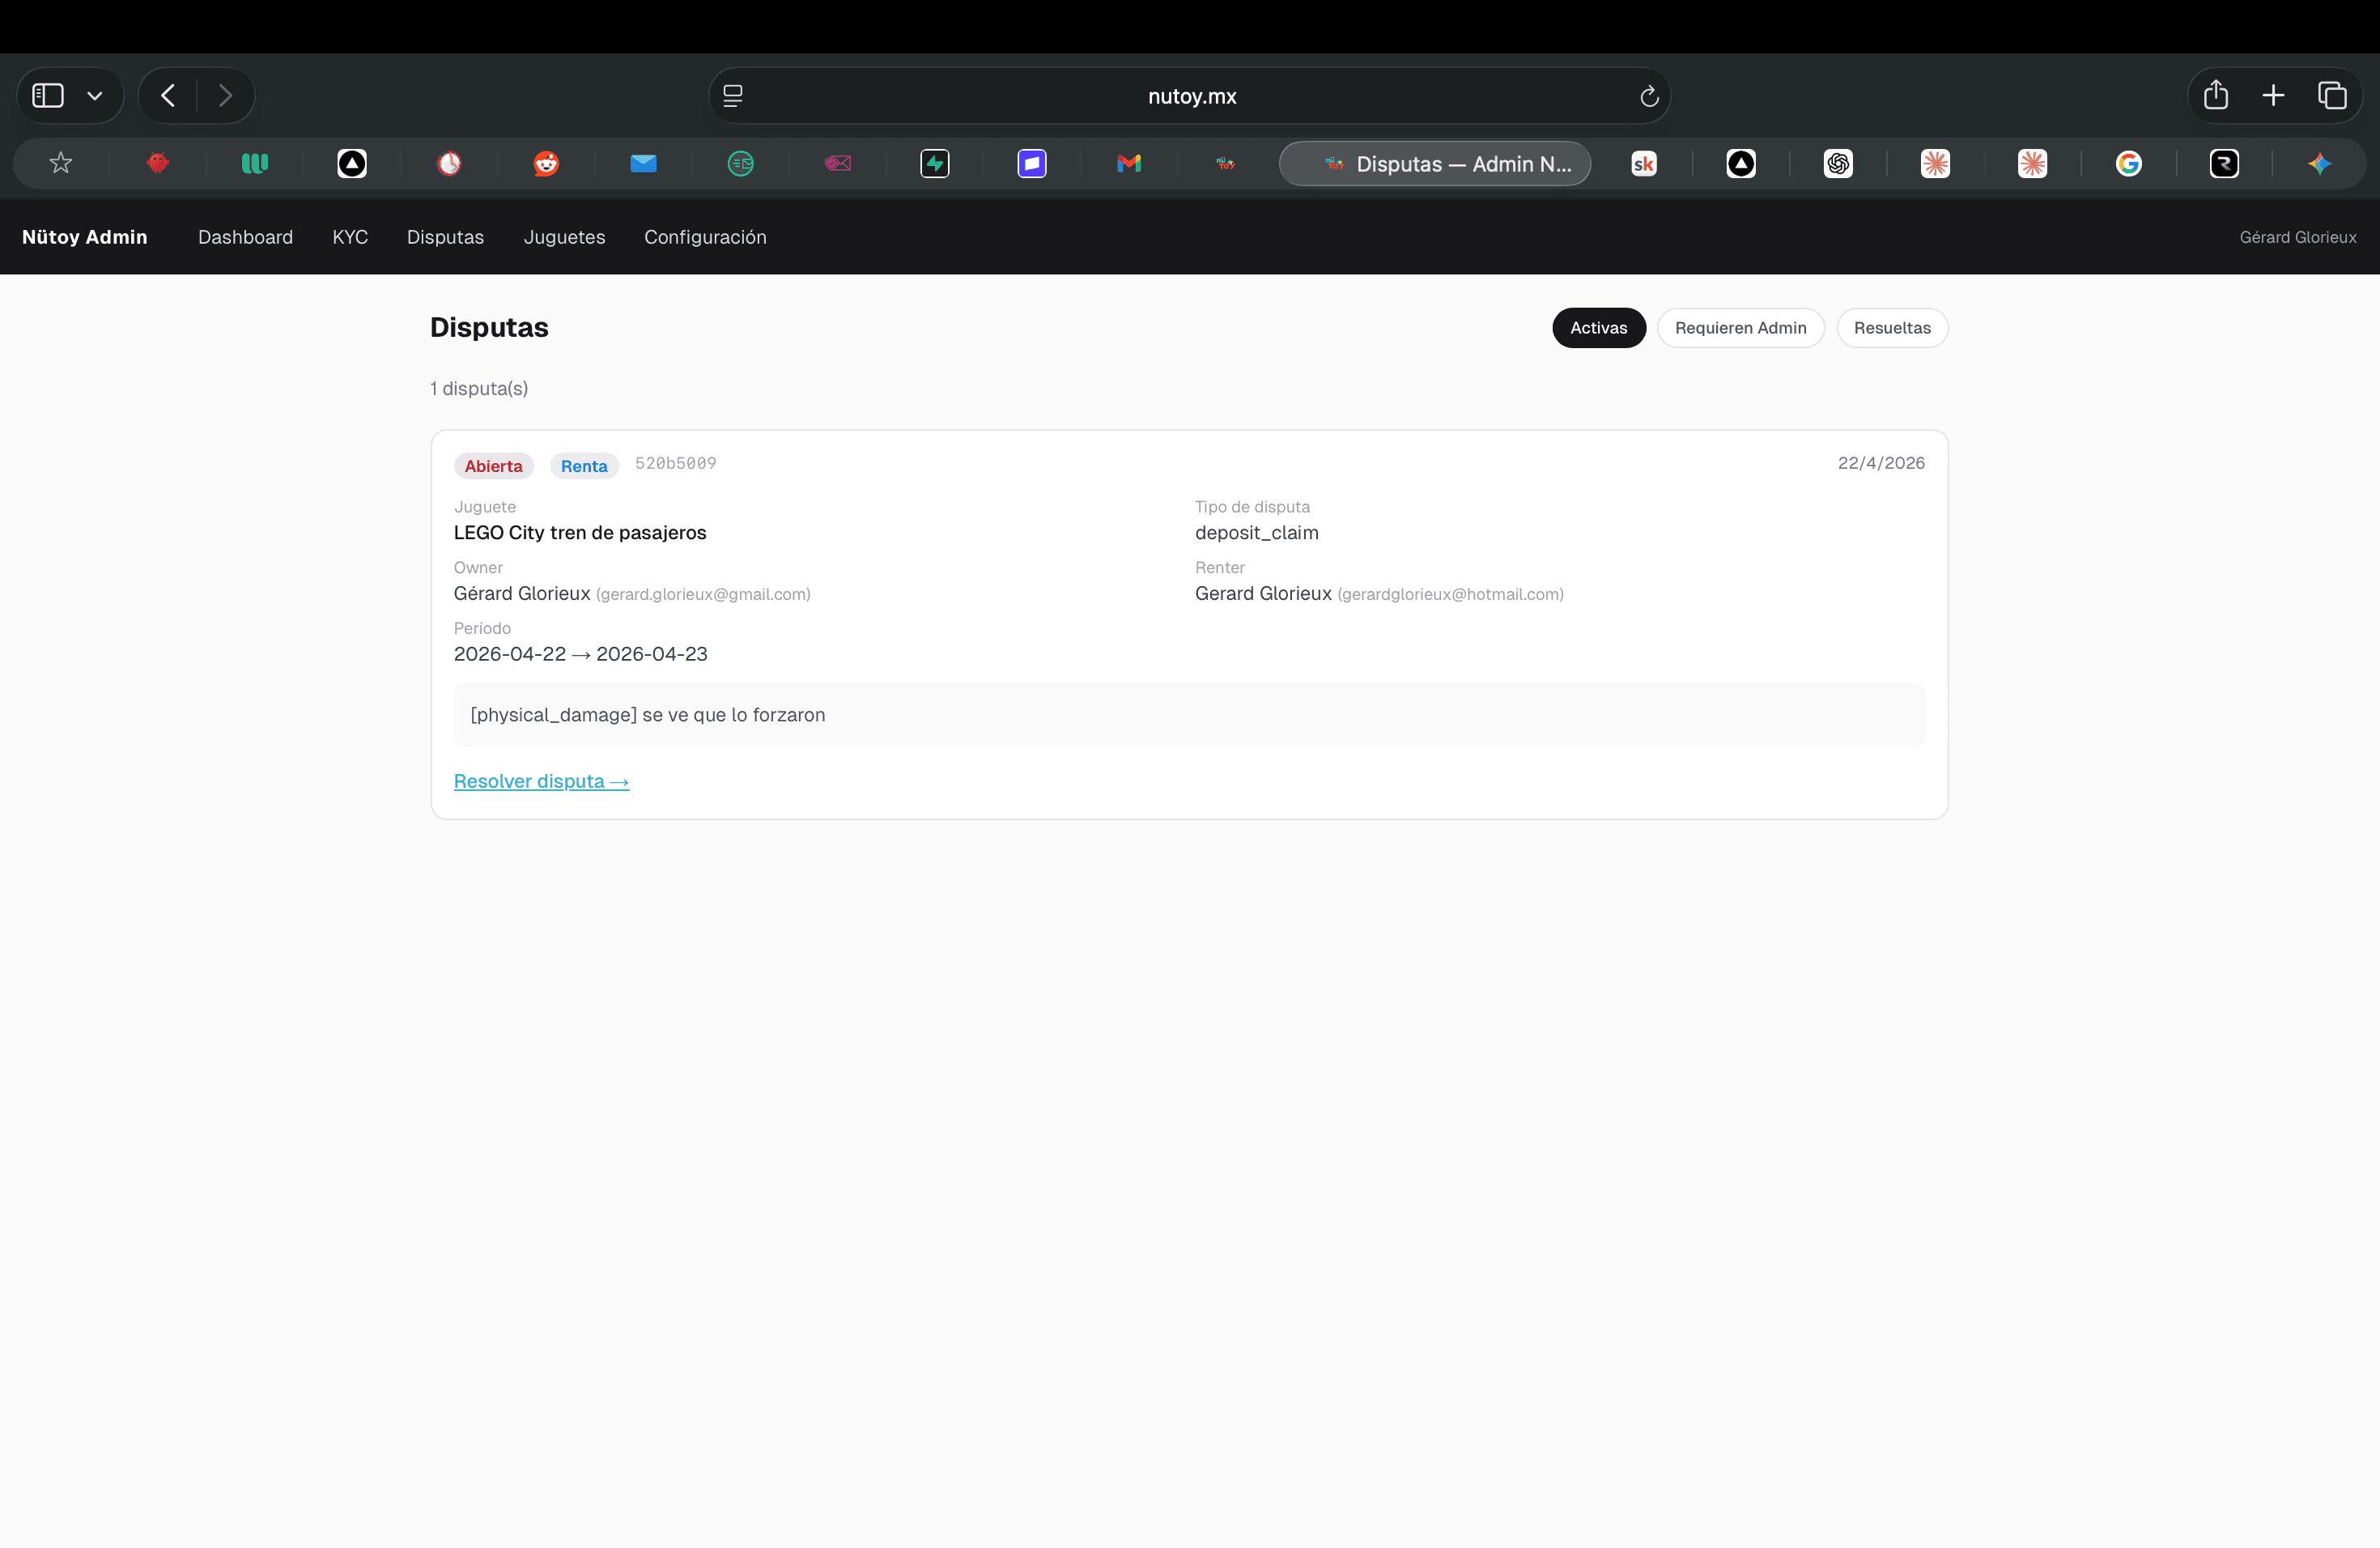Go to the KYC section
2380x1548 pixels.
(x=350, y=237)
